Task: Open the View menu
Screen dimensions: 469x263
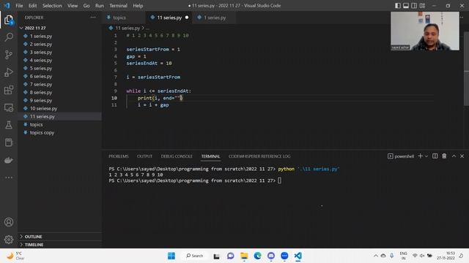Action: [x=73, y=6]
